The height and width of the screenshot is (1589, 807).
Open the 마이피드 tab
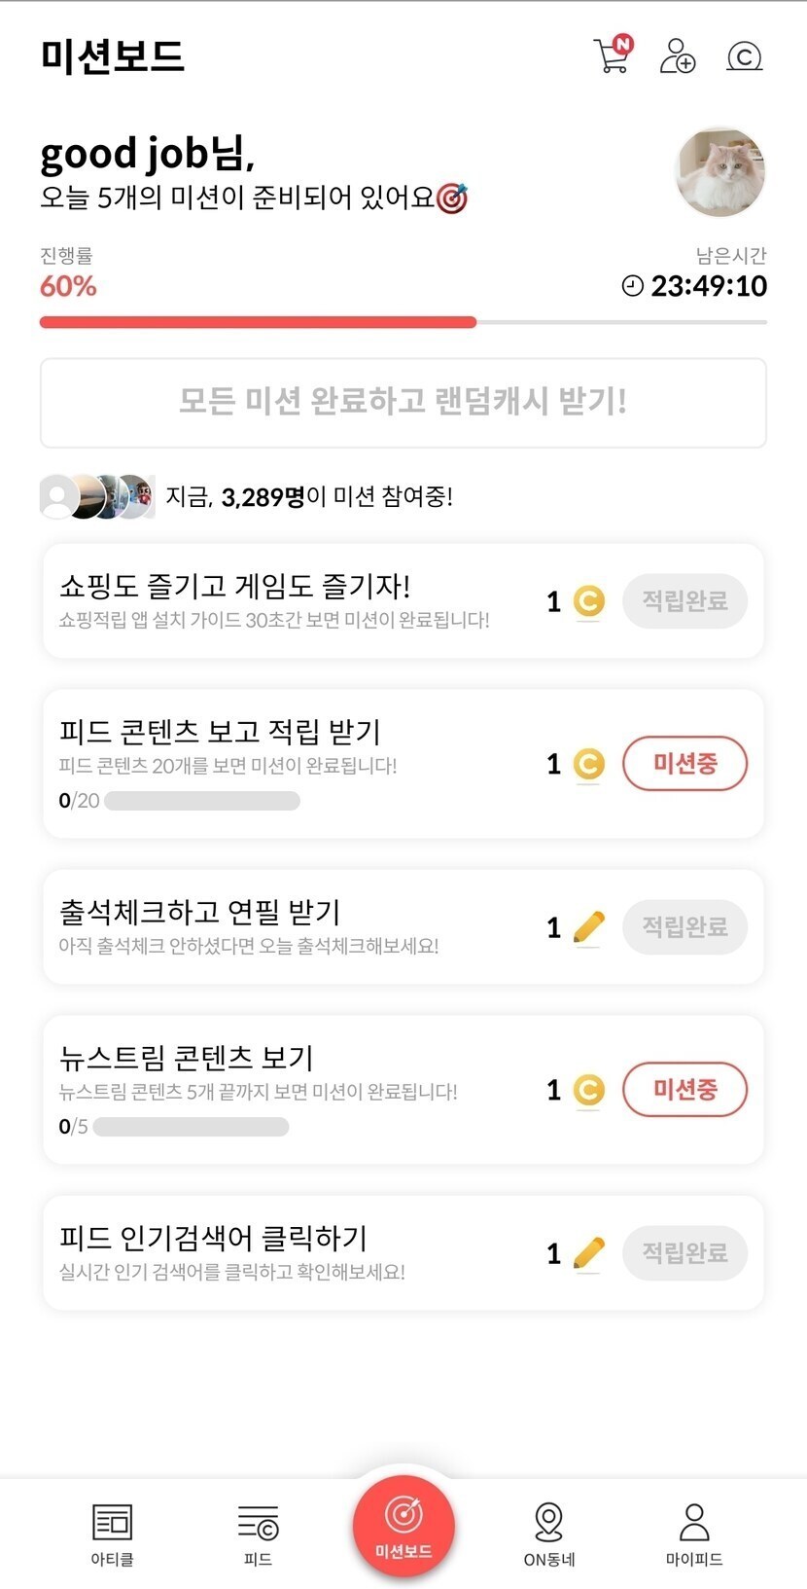click(x=694, y=1534)
